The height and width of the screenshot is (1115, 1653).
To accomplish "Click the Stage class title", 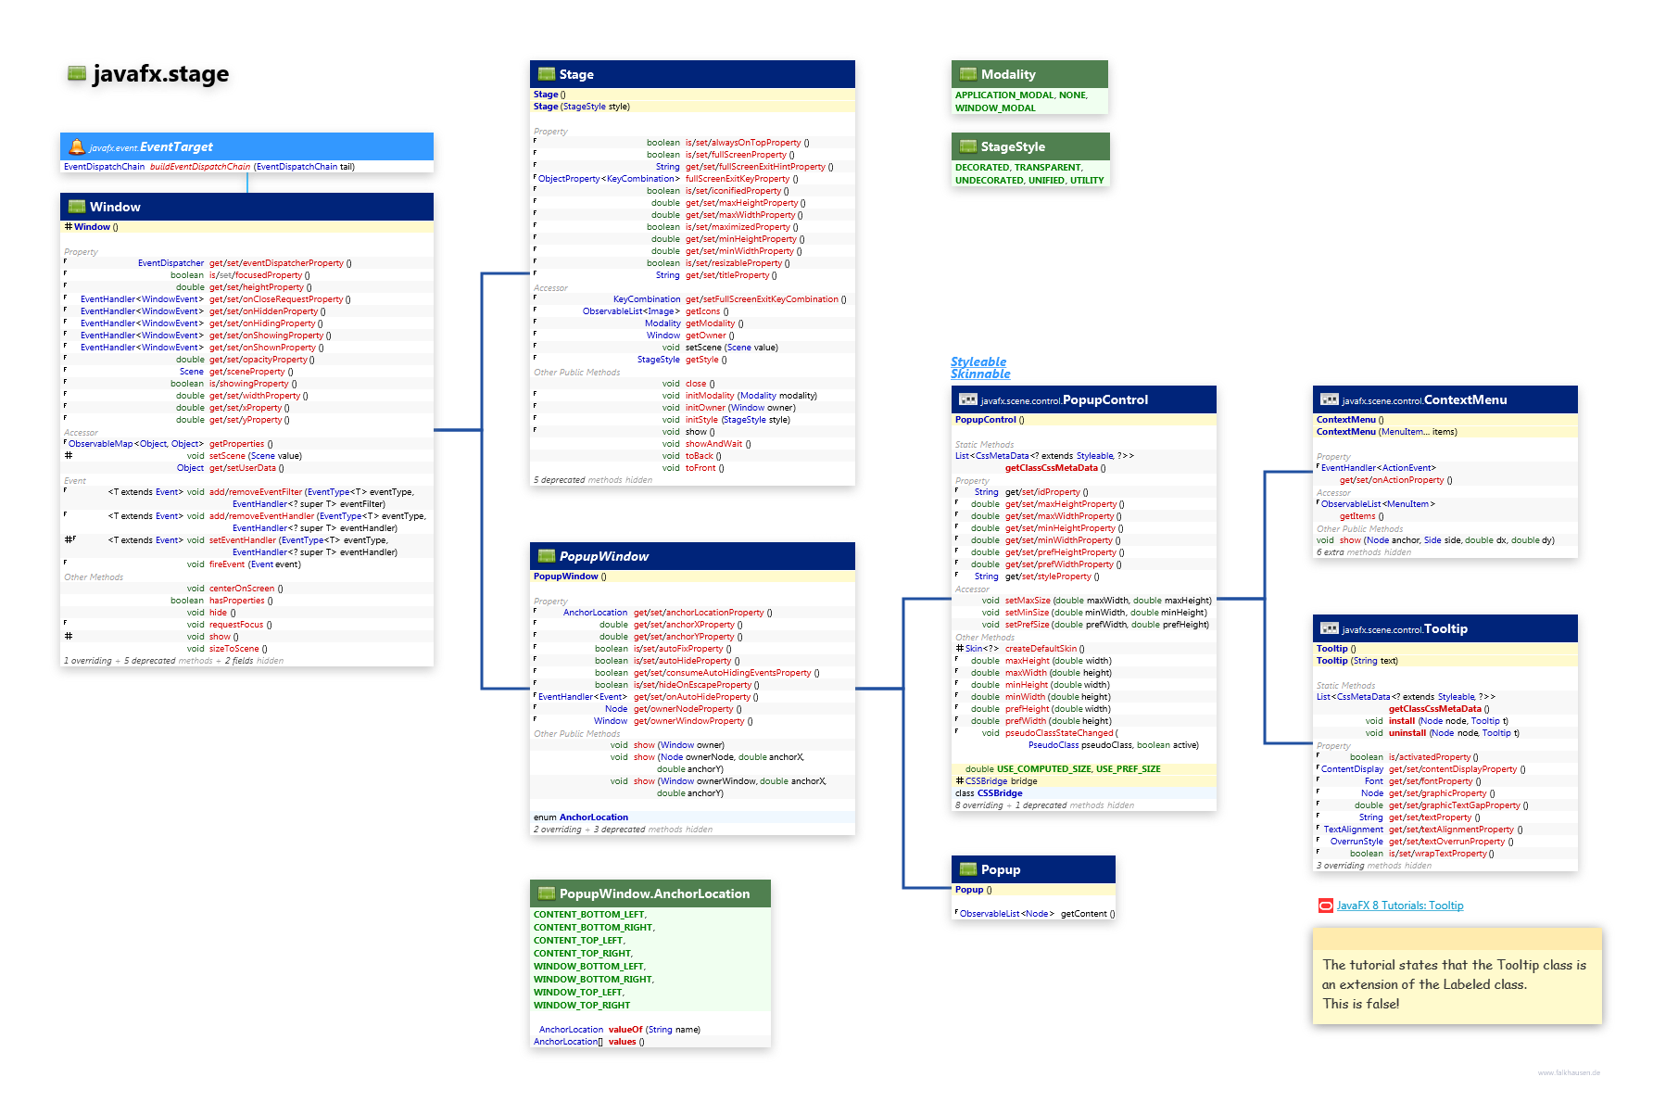I will [576, 74].
